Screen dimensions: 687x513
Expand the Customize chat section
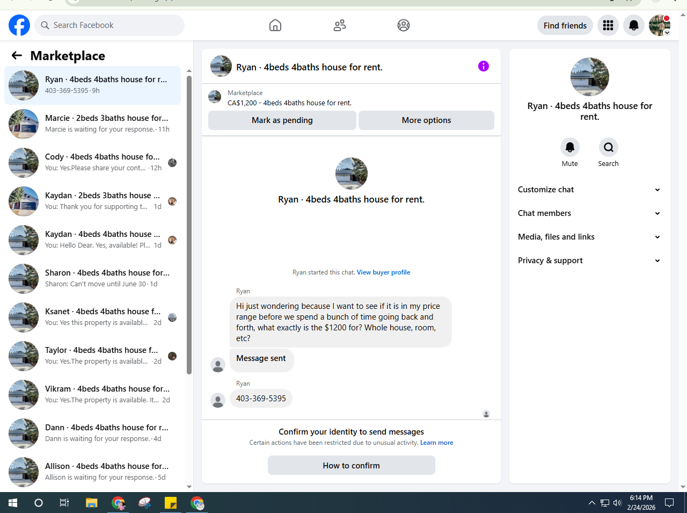pos(589,190)
